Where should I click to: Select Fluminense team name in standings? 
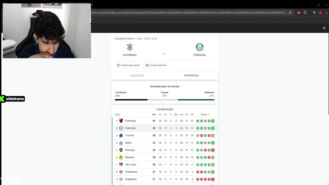tap(131, 172)
